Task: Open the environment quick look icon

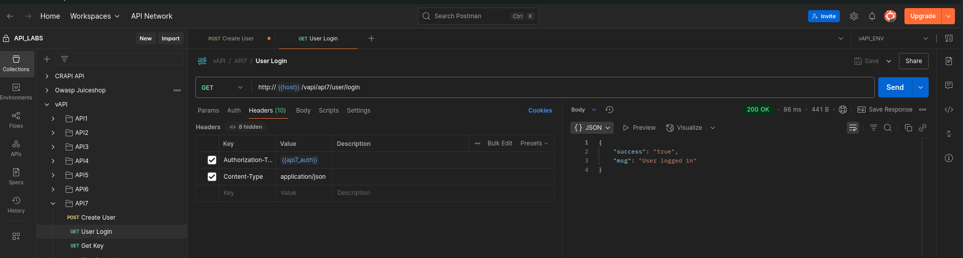Action: pyautogui.click(x=949, y=38)
